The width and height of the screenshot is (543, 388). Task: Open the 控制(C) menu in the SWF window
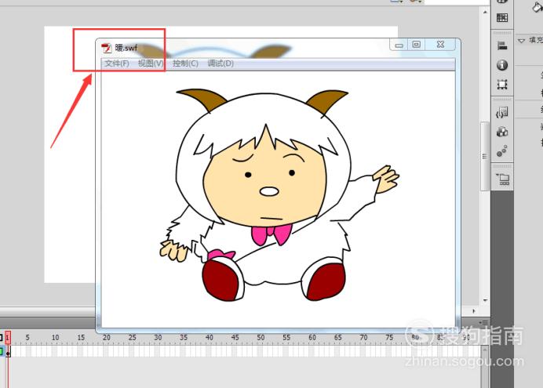coord(185,63)
